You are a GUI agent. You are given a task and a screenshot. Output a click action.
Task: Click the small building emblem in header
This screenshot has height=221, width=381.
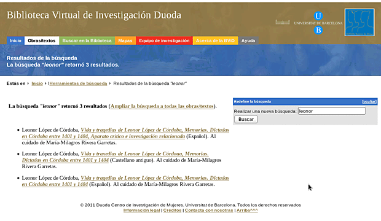[x=282, y=22]
